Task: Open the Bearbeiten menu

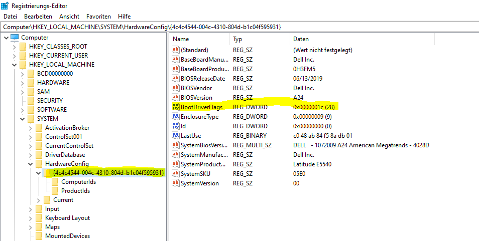Action: click(38, 17)
